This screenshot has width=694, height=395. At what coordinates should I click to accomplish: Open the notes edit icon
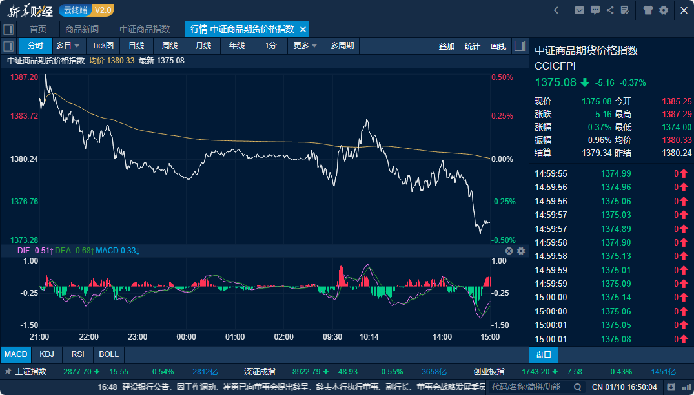pyautogui.click(x=624, y=10)
